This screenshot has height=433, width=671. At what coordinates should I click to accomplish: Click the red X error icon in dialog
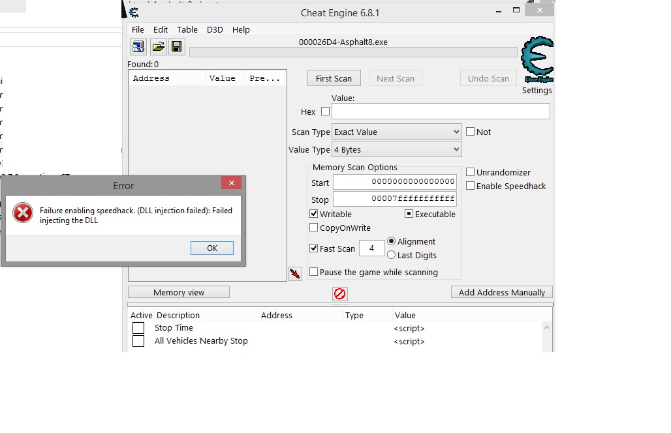23,213
